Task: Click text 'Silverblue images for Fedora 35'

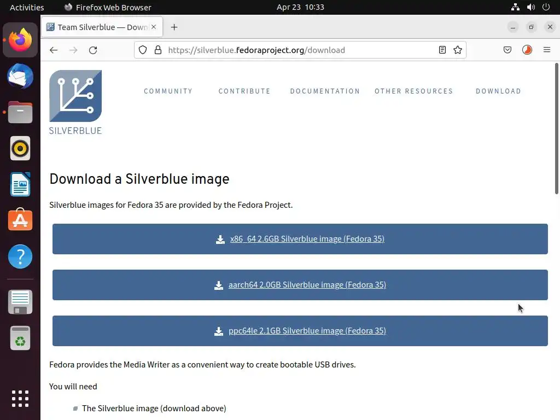Action: [x=106, y=205]
